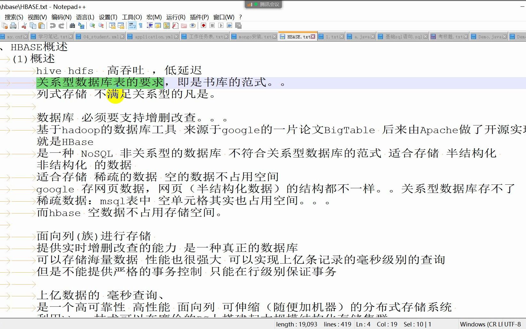The width and height of the screenshot is (526, 329).
Task: Close the 考核题.txt tab
Action: (x=466, y=37)
